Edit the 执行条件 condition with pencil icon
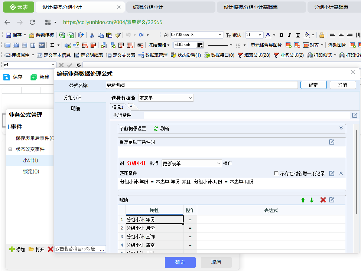Screen dimensions: 361x271 click(355, 115)
